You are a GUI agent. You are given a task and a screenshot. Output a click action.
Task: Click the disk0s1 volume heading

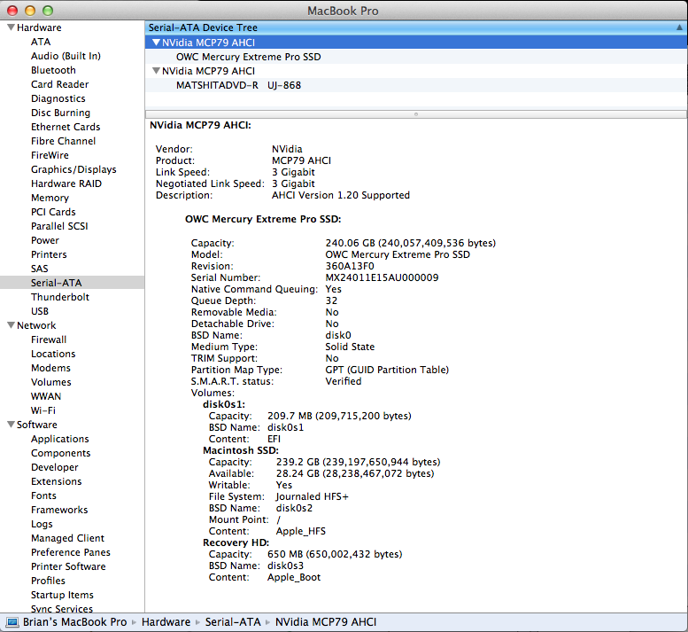[224, 404]
